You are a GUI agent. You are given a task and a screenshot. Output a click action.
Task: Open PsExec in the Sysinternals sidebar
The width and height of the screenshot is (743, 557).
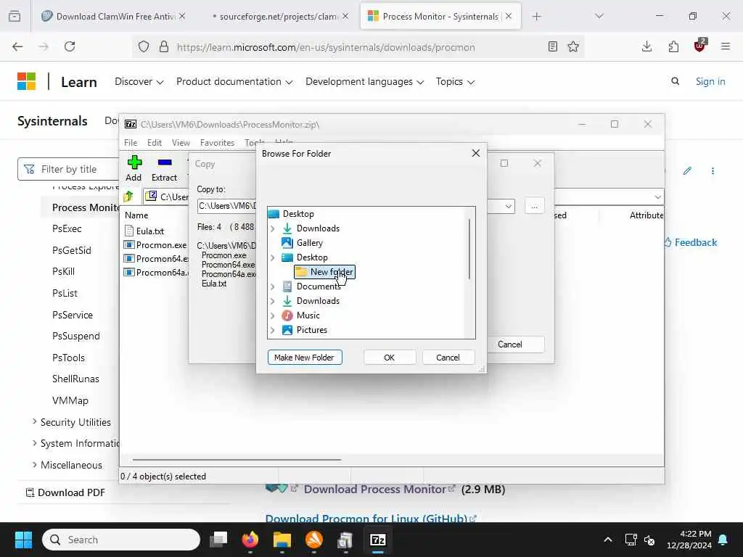[x=67, y=228]
